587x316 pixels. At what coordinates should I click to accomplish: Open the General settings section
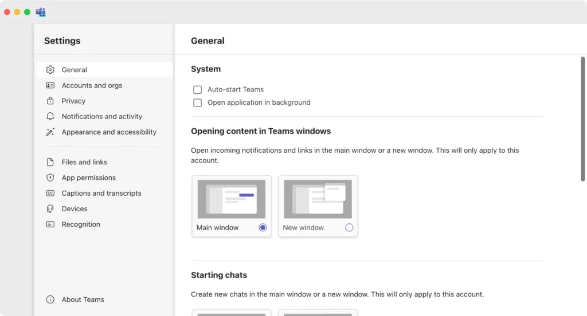coord(104,70)
